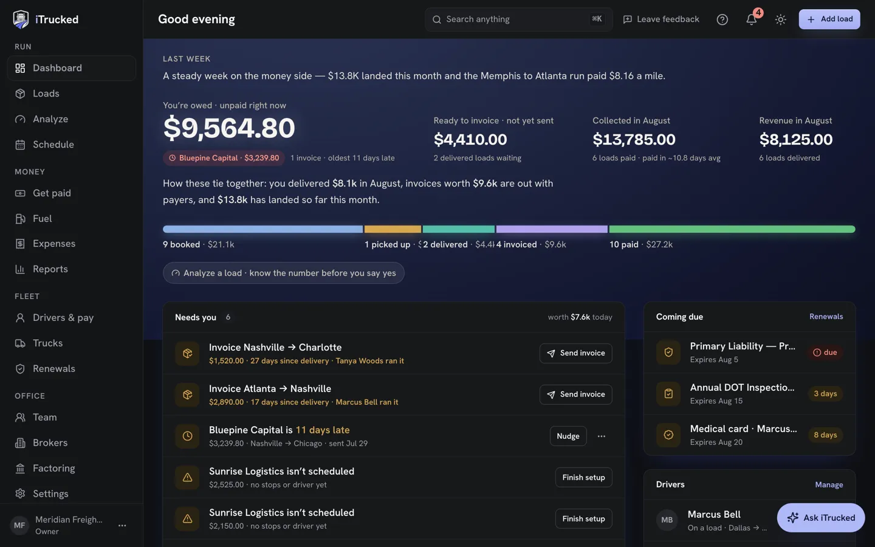The image size is (875, 547).
Task: Open the Renewals link in Coming due
Action: point(826,317)
